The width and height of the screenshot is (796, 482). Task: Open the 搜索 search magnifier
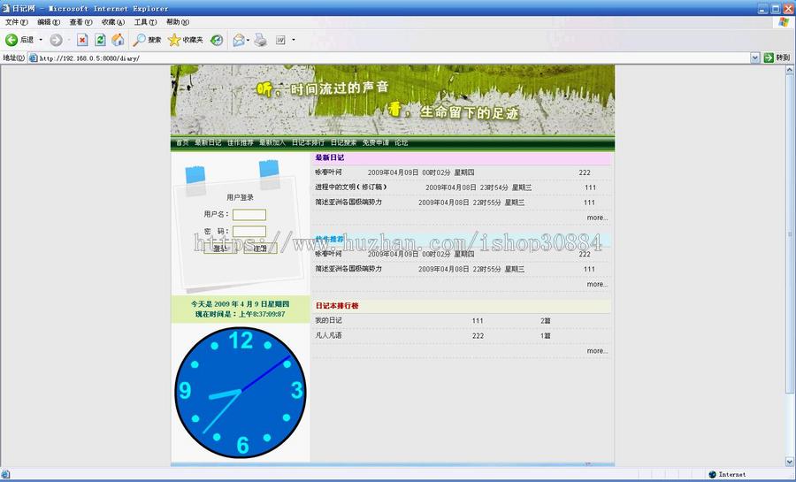(147, 40)
